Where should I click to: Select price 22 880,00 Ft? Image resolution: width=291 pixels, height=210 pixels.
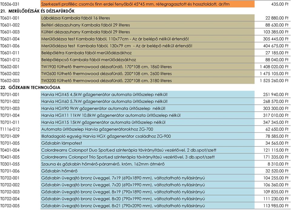pyautogui.click(x=277, y=18)
